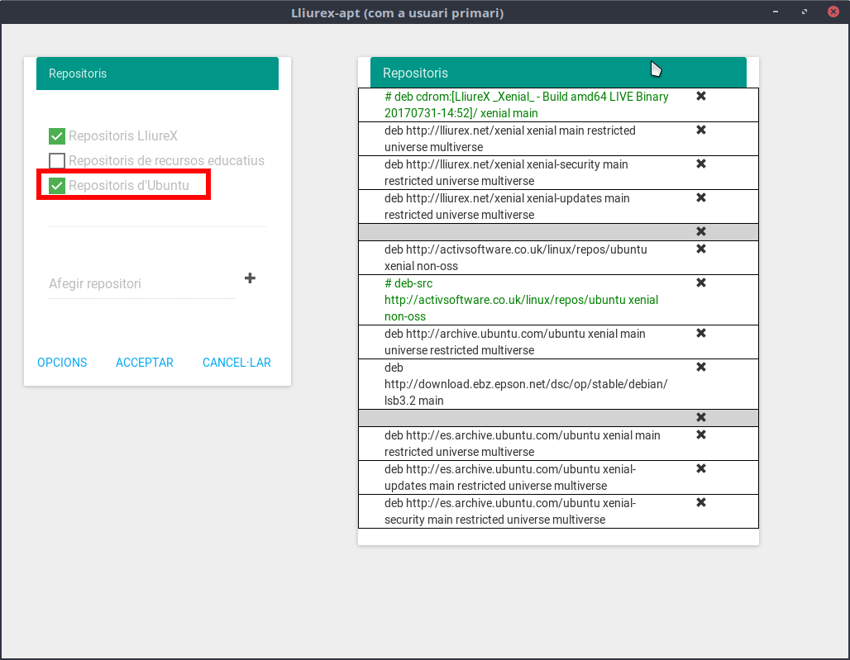Uncheck Repositoris LliureX checkbox

(x=57, y=136)
